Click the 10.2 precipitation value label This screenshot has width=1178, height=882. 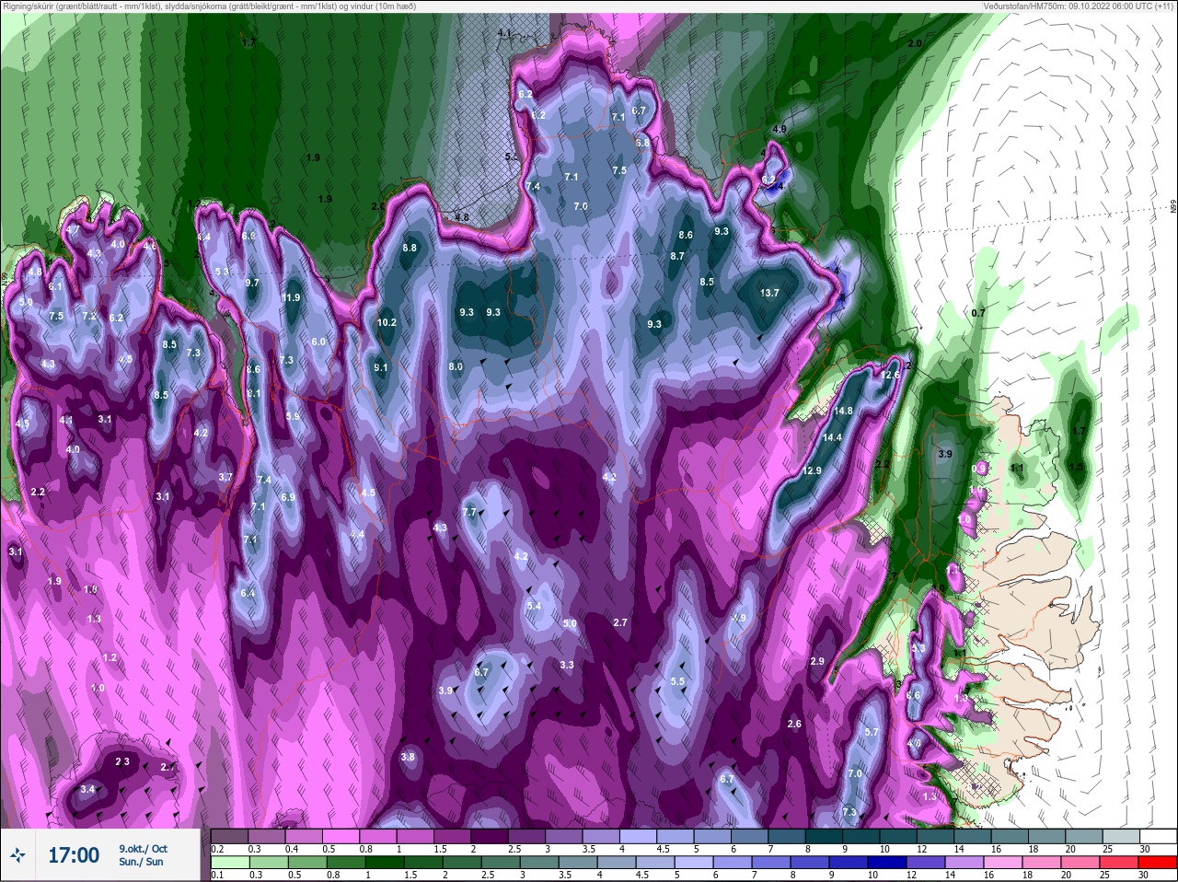coord(387,322)
